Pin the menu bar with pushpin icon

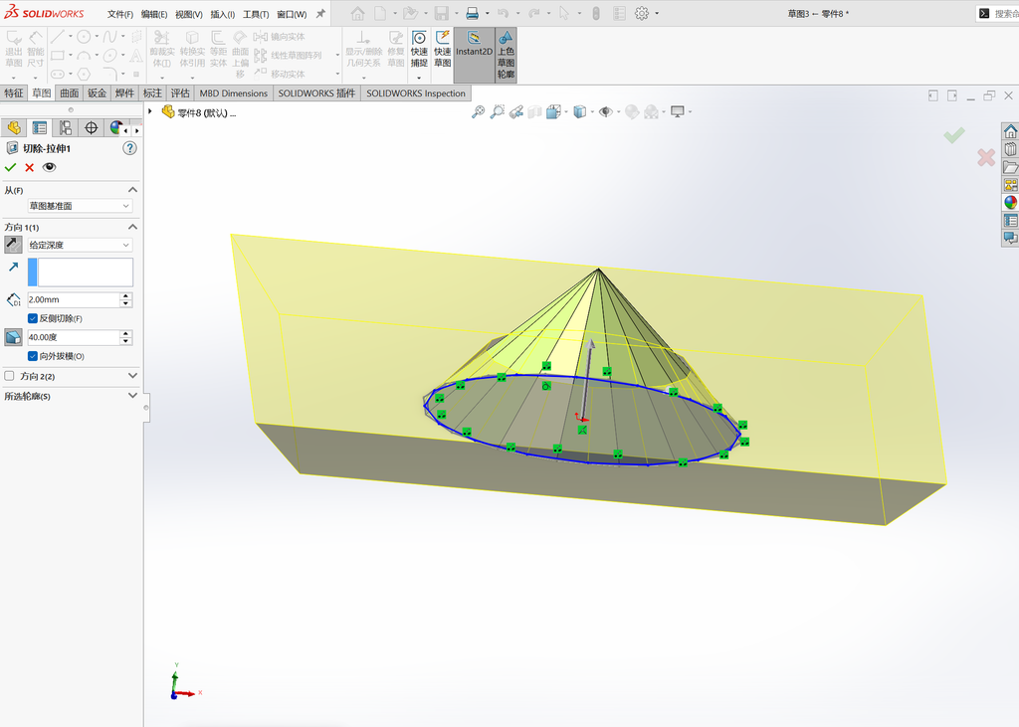(320, 14)
